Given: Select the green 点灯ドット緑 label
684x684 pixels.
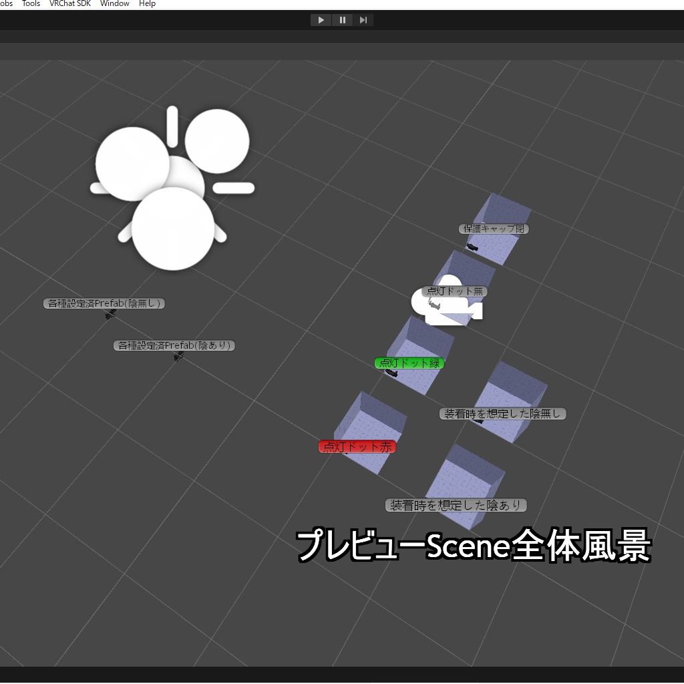Looking at the screenshot, I should pos(409,363).
